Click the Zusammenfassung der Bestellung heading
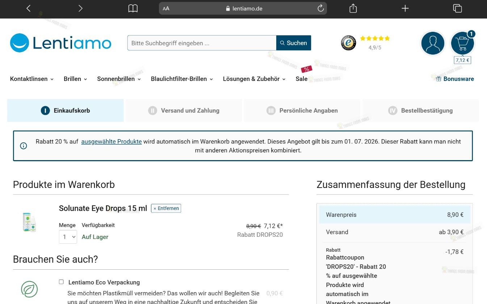This screenshot has height=304, width=487. pos(391,185)
